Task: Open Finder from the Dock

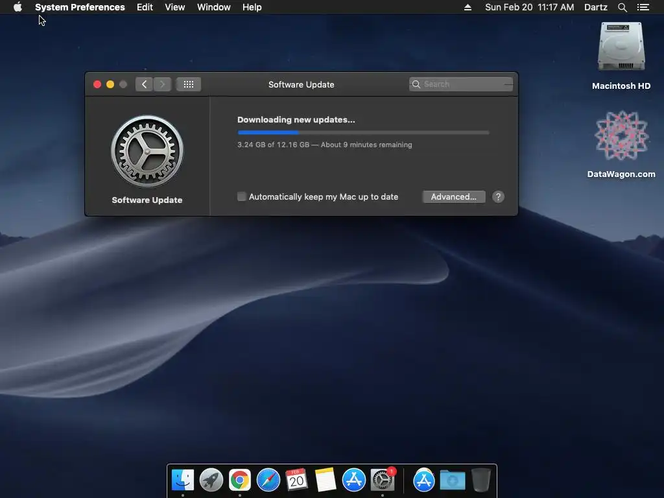Action: click(183, 480)
